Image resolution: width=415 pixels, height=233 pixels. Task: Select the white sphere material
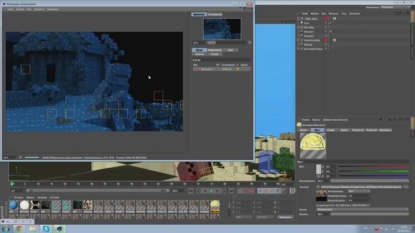click(25, 205)
